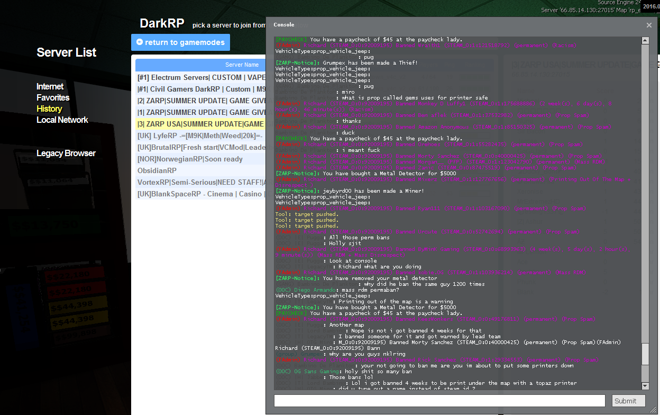The width and height of the screenshot is (660, 415).
Task: Select the ObsidianRP server row
Action: pyautogui.click(x=201, y=170)
